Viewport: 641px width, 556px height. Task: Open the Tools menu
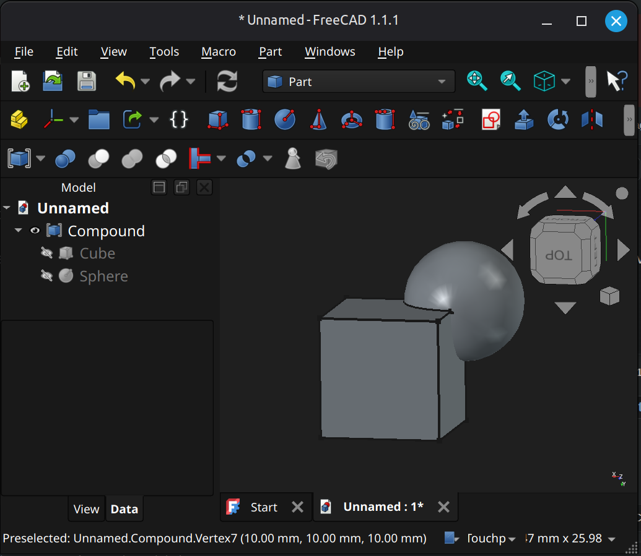(164, 52)
